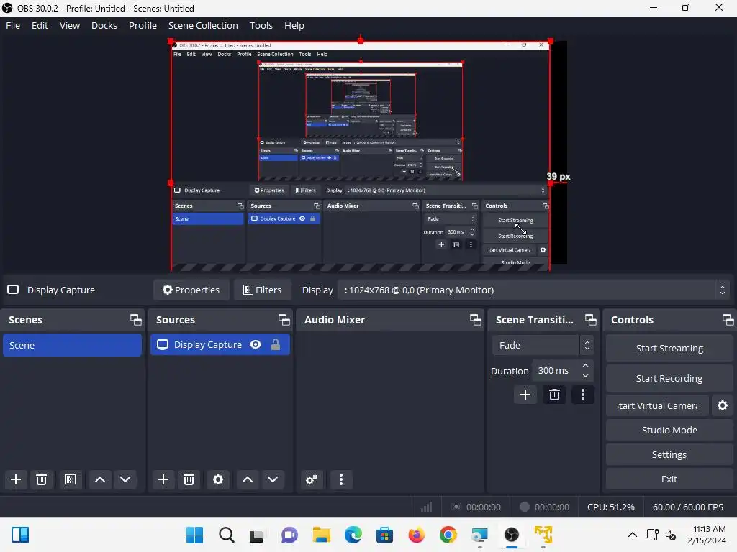The width and height of the screenshot is (737, 552).
Task: Configure virtual camera gear icon
Action: point(723,405)
